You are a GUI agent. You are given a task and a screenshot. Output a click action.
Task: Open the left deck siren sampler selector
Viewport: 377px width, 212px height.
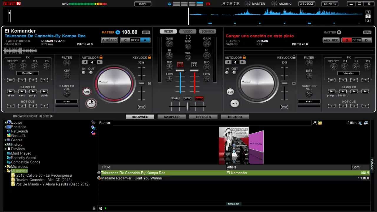pyautogui.click(x=67, y=101)
